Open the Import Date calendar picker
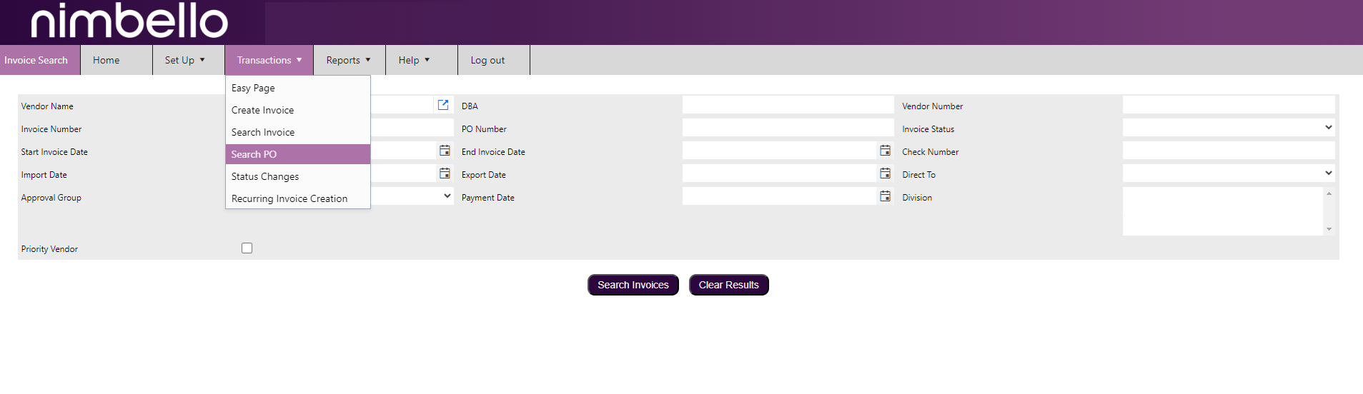 click(x=445, y=173)
